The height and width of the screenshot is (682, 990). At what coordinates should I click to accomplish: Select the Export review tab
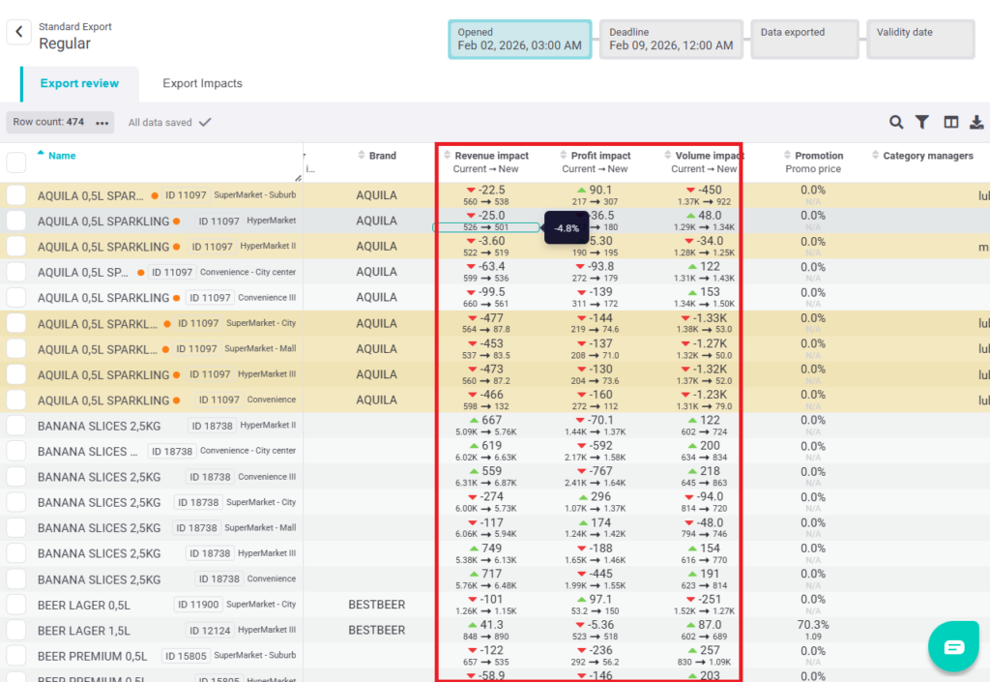pos(79,84)
